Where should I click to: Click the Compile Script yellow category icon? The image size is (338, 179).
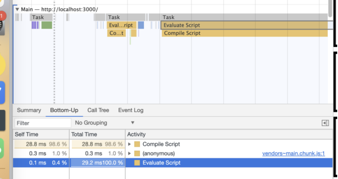[x=137, y=144]
